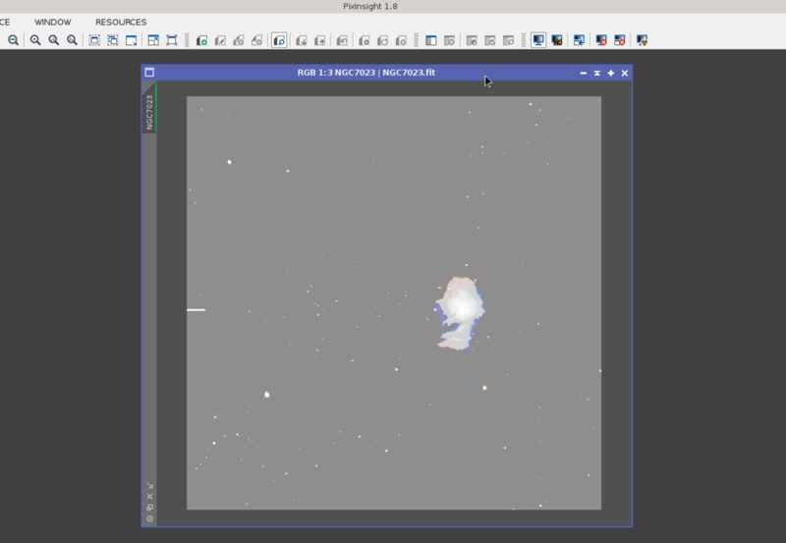Screen dimensions: 786x543
Task: Shade the NGC7023 image window
Action: point(597,73)
